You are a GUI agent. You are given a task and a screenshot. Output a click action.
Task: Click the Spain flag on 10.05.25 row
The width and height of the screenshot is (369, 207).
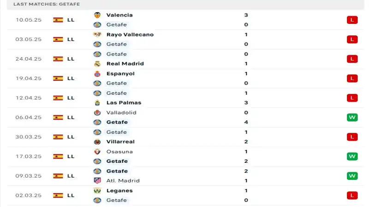pyautogui.click(x=58, y=20)
